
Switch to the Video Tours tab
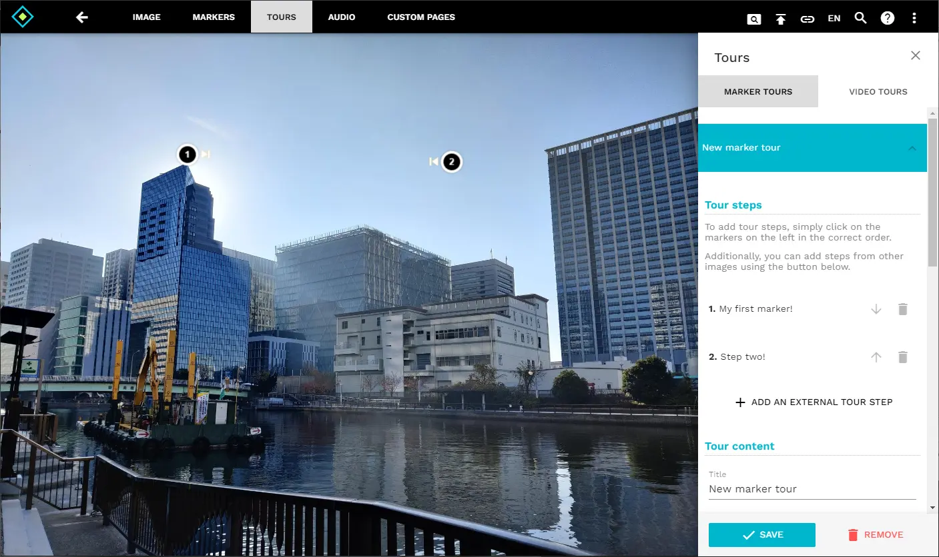point(878,91)
